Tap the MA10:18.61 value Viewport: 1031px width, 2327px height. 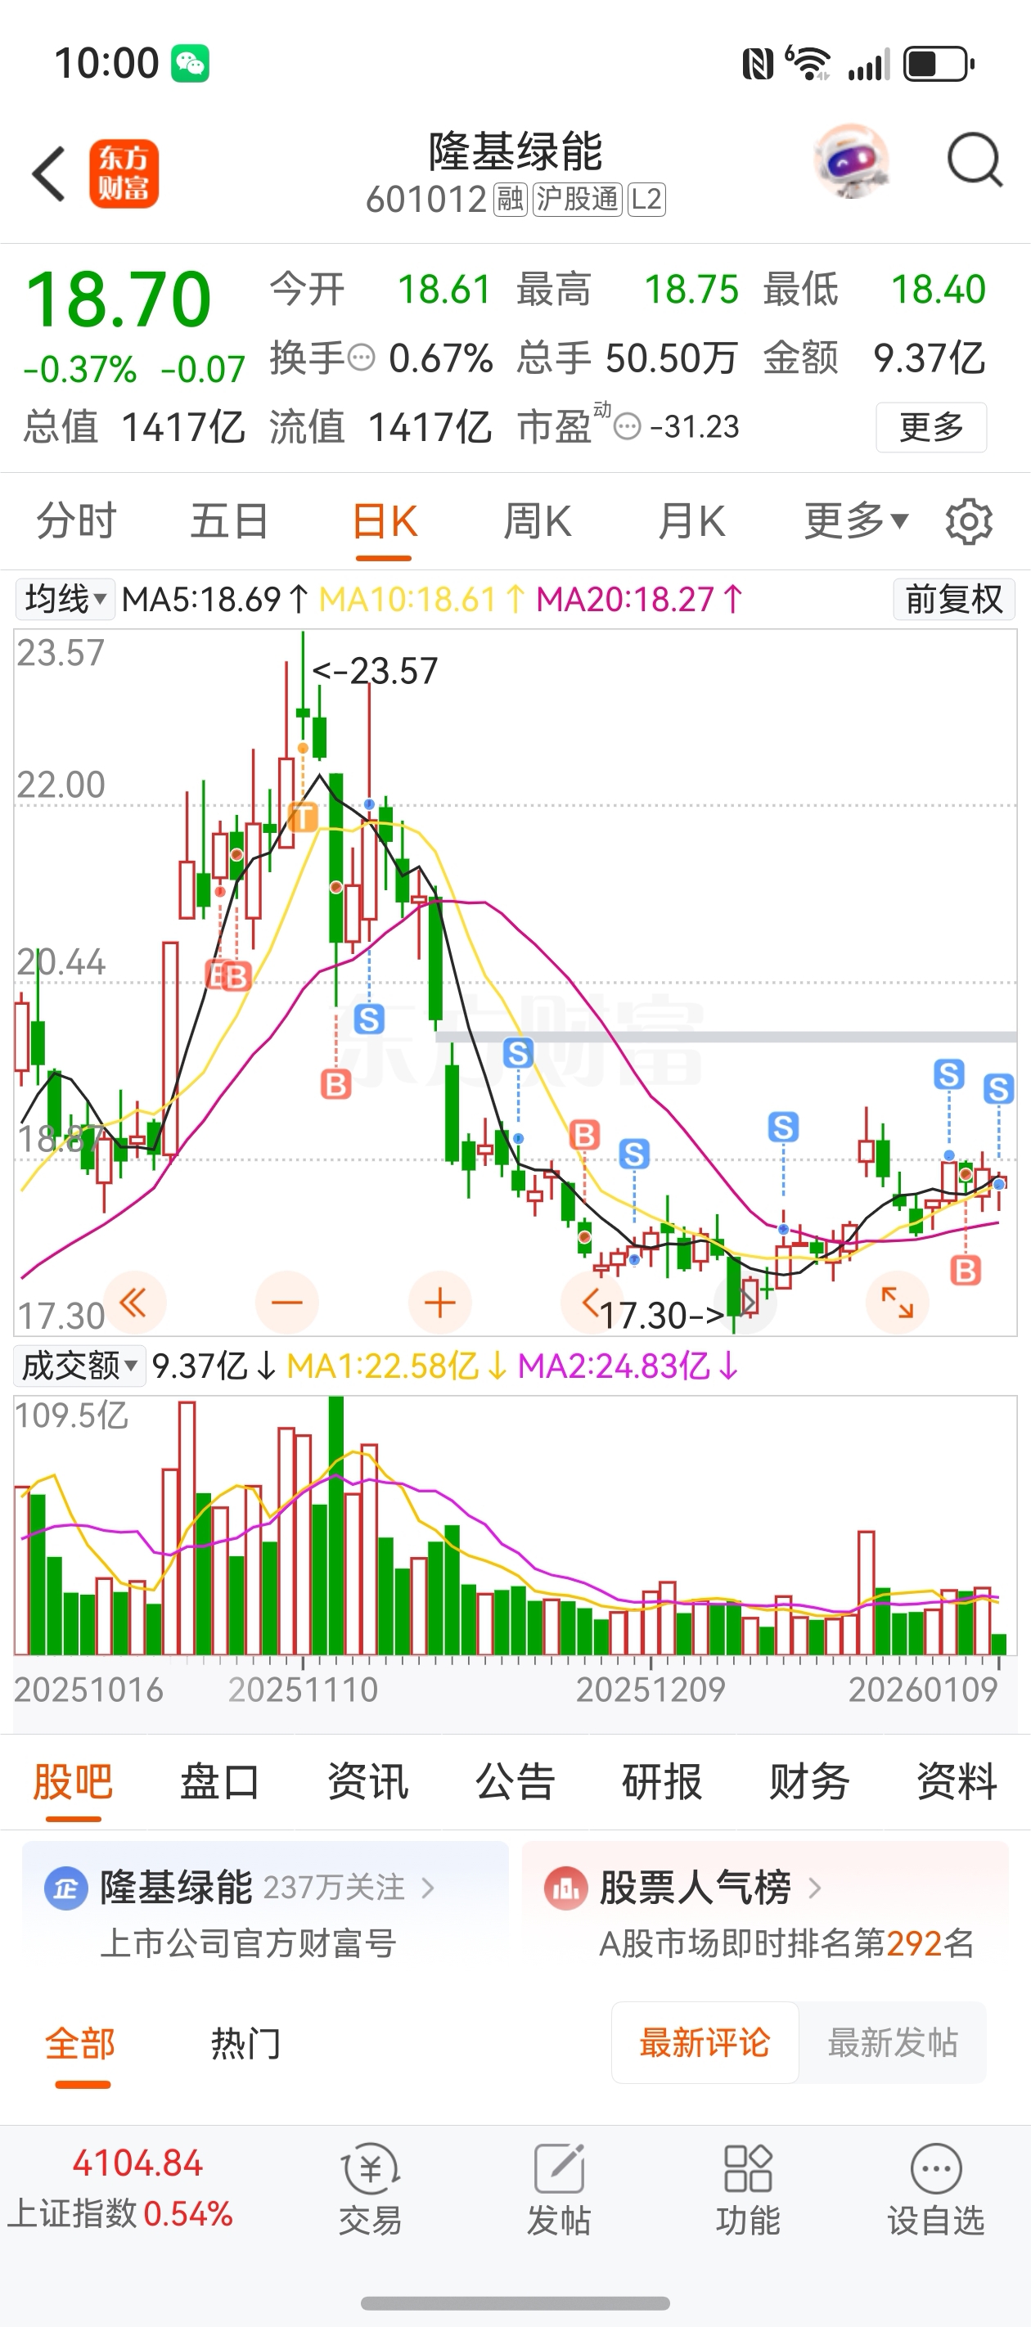(x=422, y=599)
